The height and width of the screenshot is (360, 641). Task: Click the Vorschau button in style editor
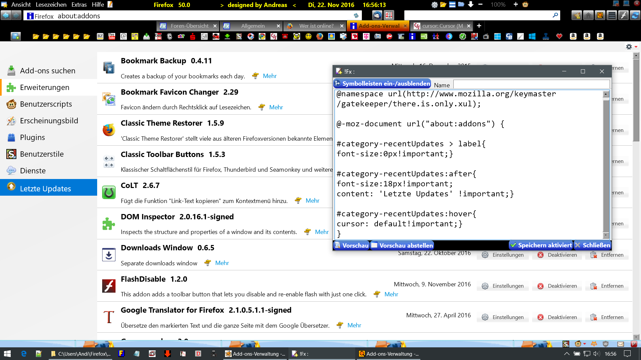click(x=351, y=246)
